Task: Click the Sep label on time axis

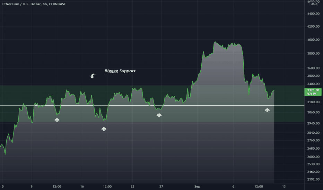Action: (197, 187)
